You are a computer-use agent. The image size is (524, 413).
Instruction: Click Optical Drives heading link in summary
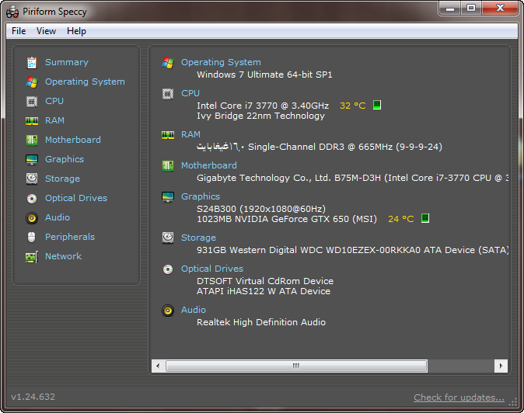coord(212,269)
